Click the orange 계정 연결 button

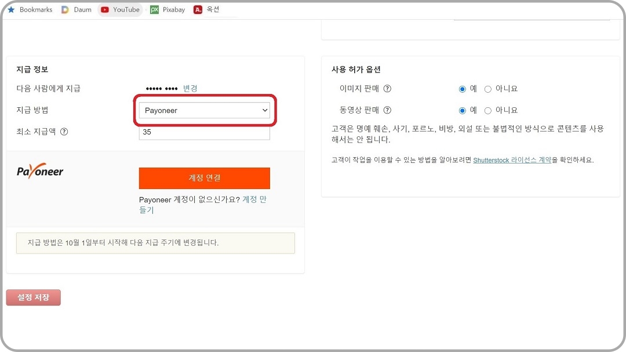pos(205,178)
